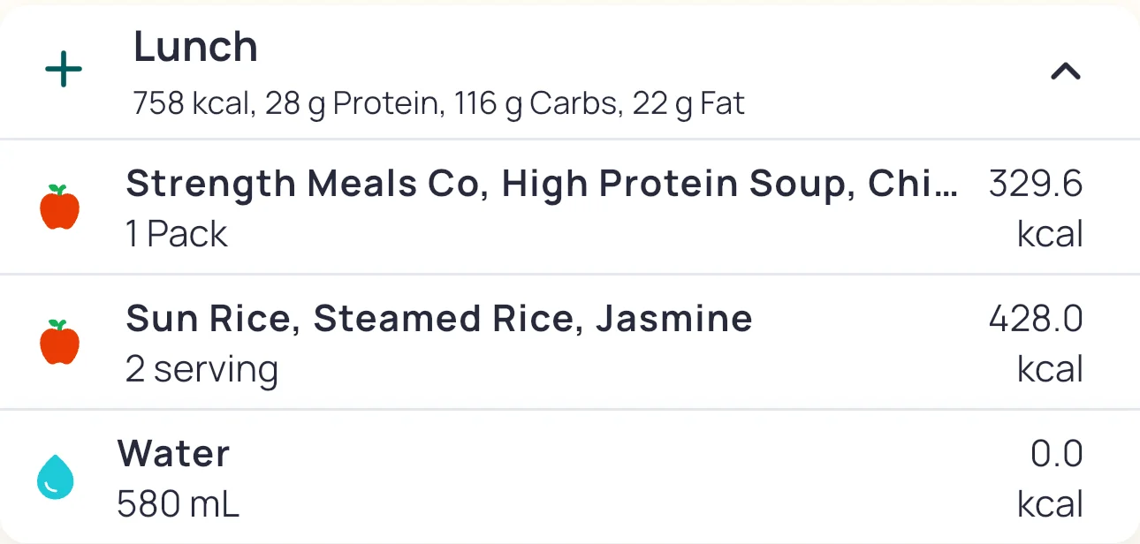1140x544 pixels.
Task: Tap the 0.0 kcal water value
Action: 1056,453
